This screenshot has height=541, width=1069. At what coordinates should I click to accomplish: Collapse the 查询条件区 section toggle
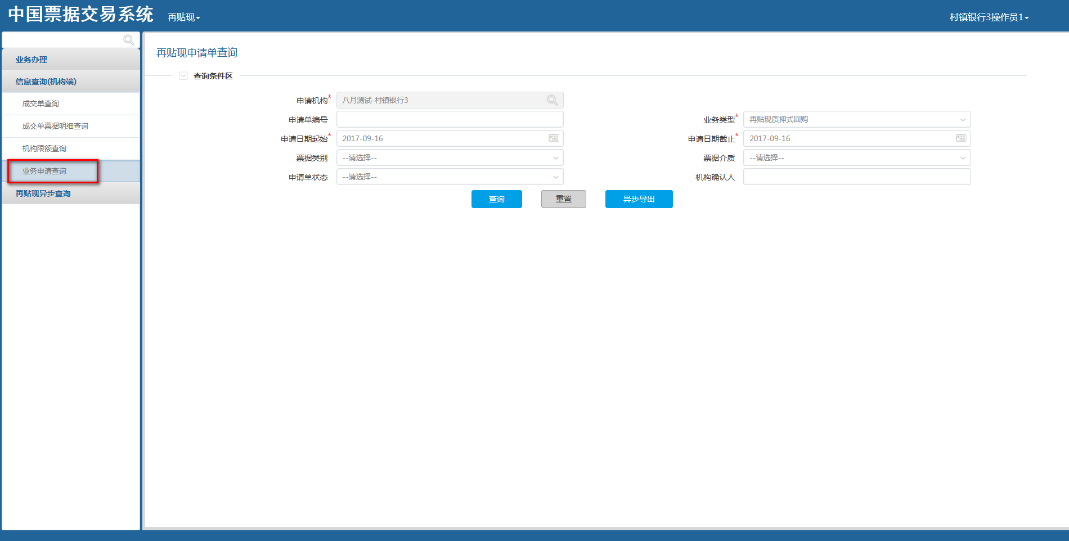click(183, 76)
